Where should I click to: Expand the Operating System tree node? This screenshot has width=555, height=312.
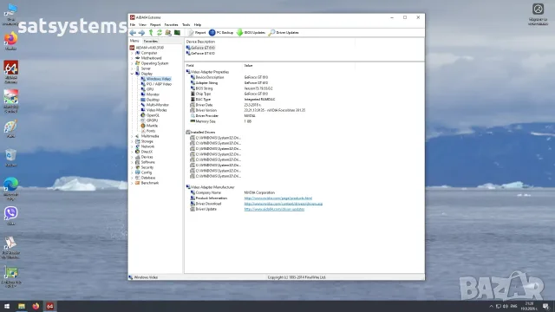[x=133, y=63]
